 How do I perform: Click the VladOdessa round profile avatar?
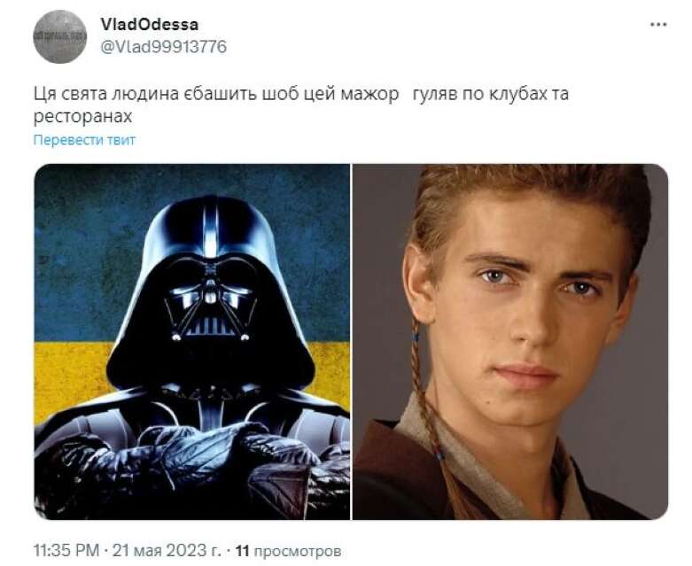point(59,36)
